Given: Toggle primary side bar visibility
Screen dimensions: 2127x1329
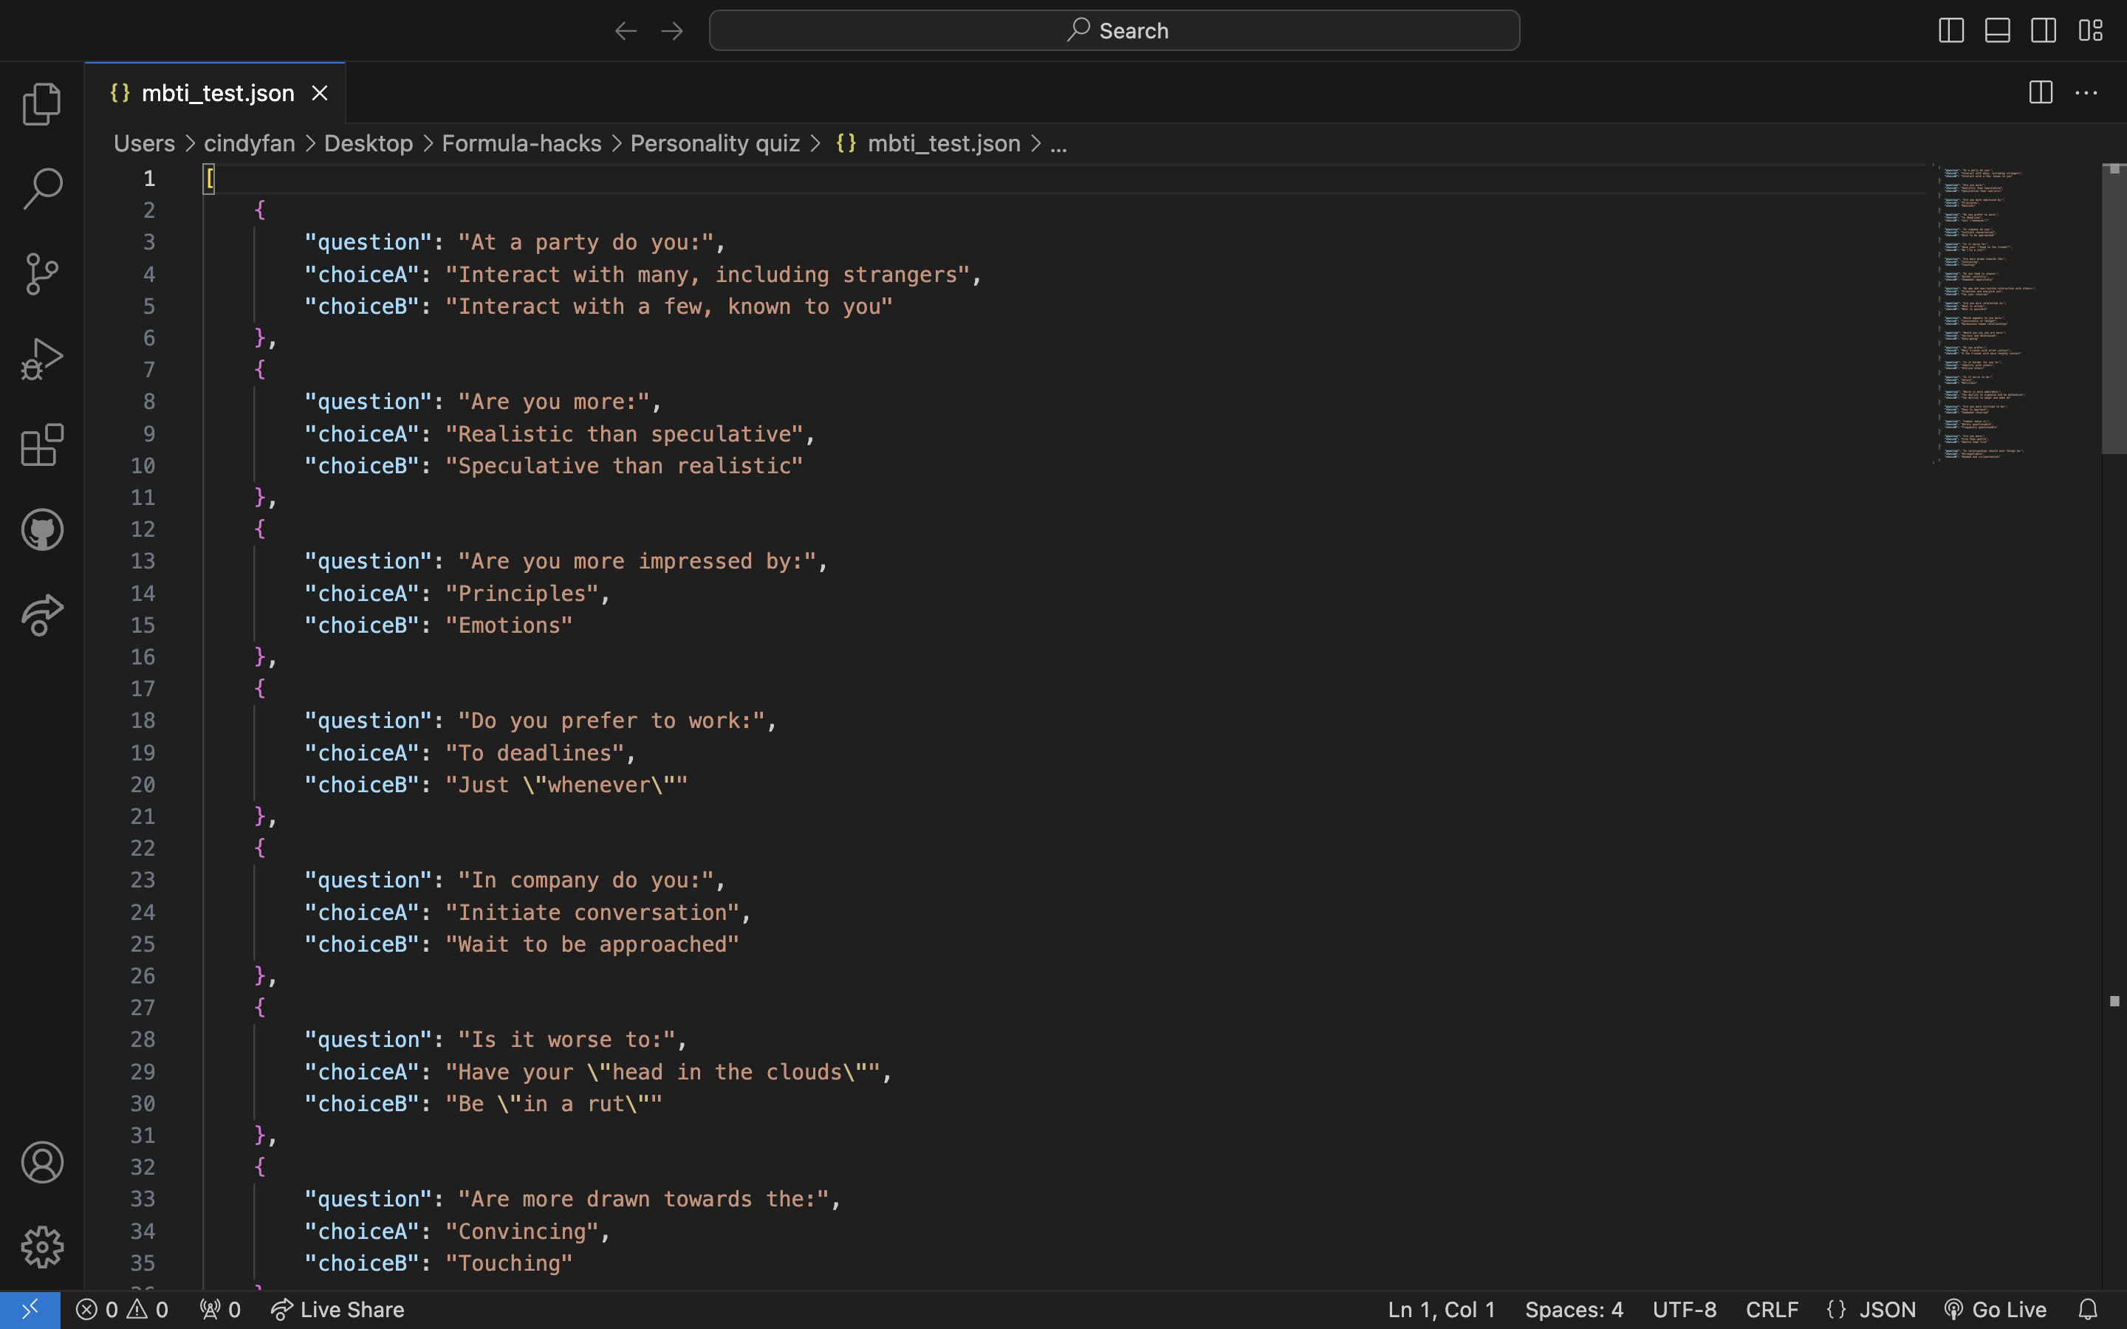Looking at the screenshot, I should [1950, 31].
